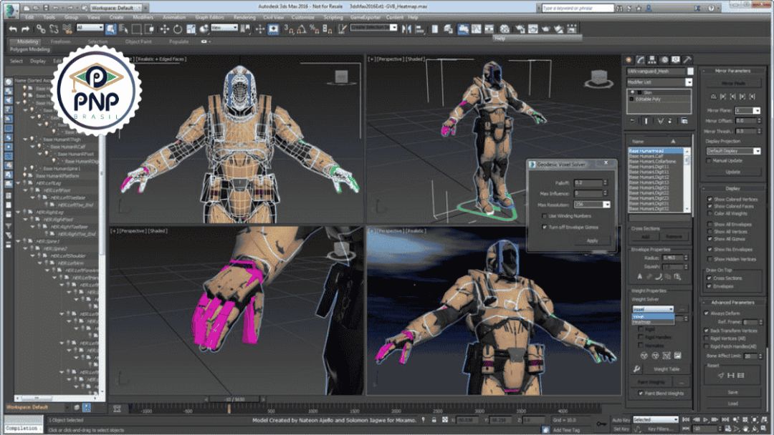Select the Move transform tool

164,29
